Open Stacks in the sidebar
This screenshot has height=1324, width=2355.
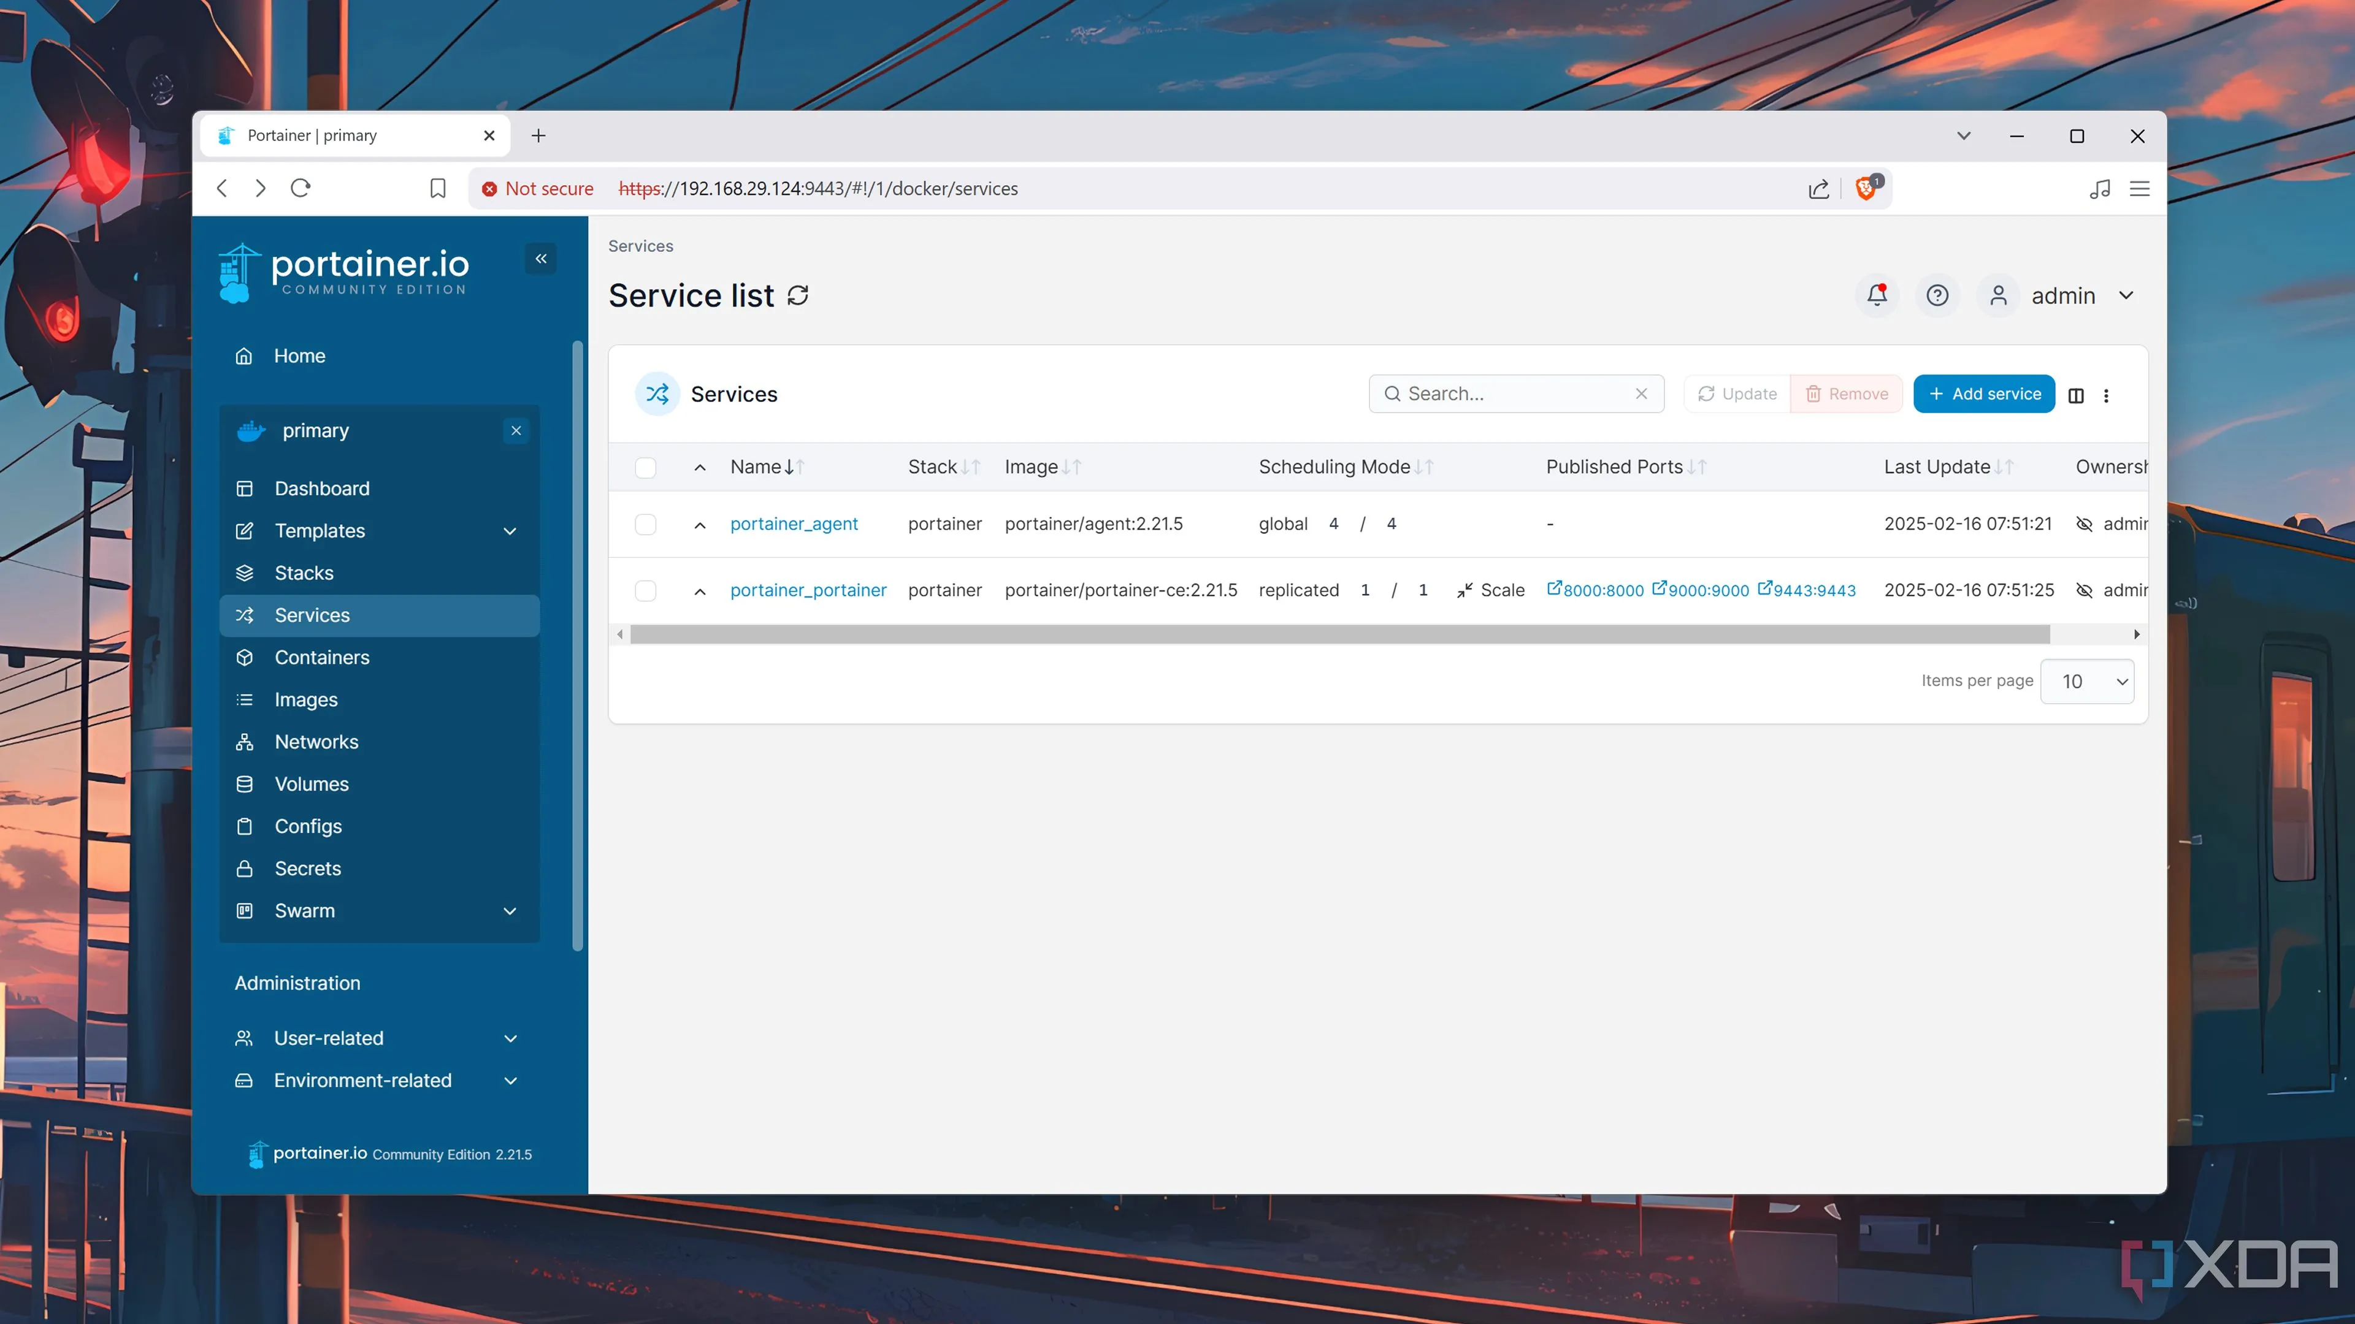304,573
